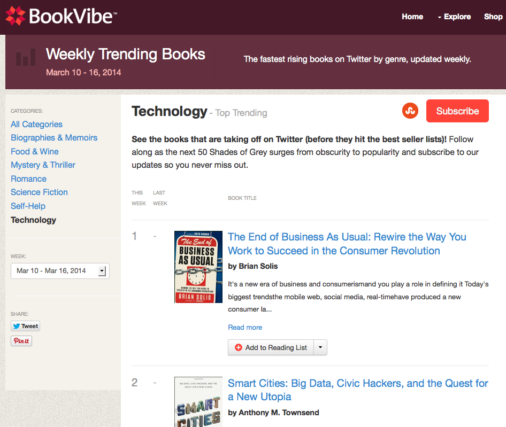Screen dimensions: 506x427
Task: Open the Shop menu item
Action: [x=493, y=17]
